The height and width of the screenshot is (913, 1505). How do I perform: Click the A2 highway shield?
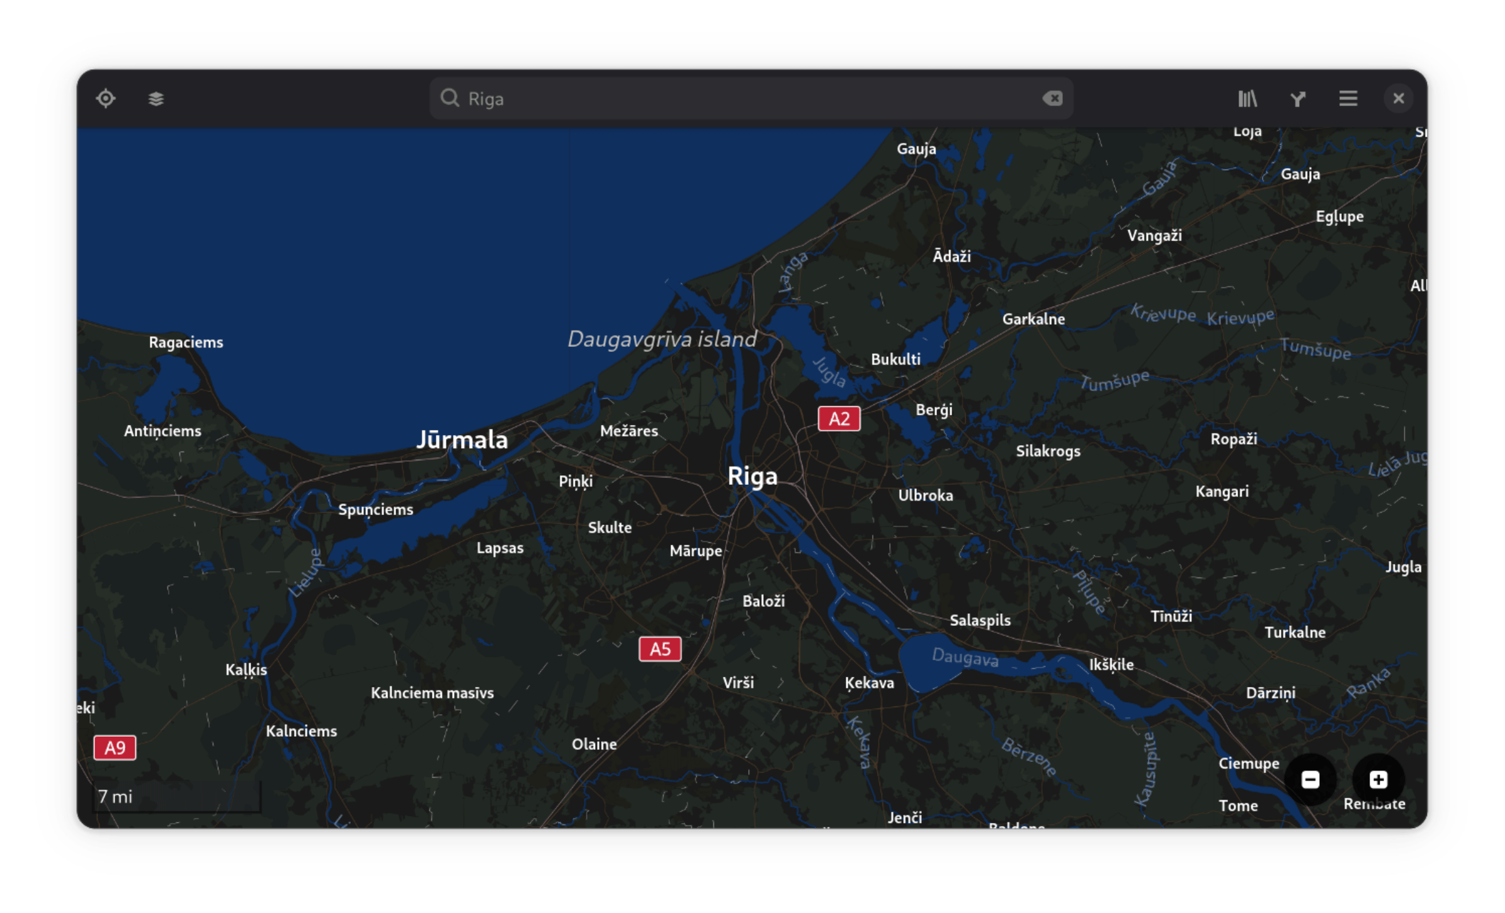coord(839,419)
